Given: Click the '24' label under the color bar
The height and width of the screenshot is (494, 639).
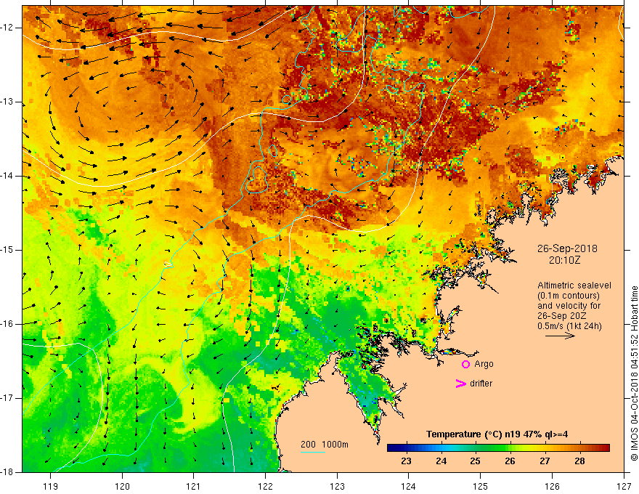Looking at the screenshot, I should [x=441, y=461].
